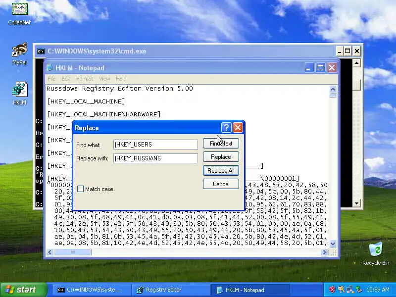
Task: Maximize the cmd.exe window
Action: tap(347, 51)
